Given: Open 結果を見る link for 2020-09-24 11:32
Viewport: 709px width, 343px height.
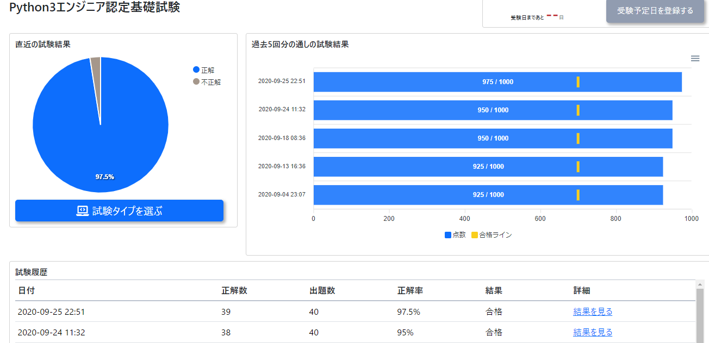Looking at the screenshot, I should click(x=593, y=332).
